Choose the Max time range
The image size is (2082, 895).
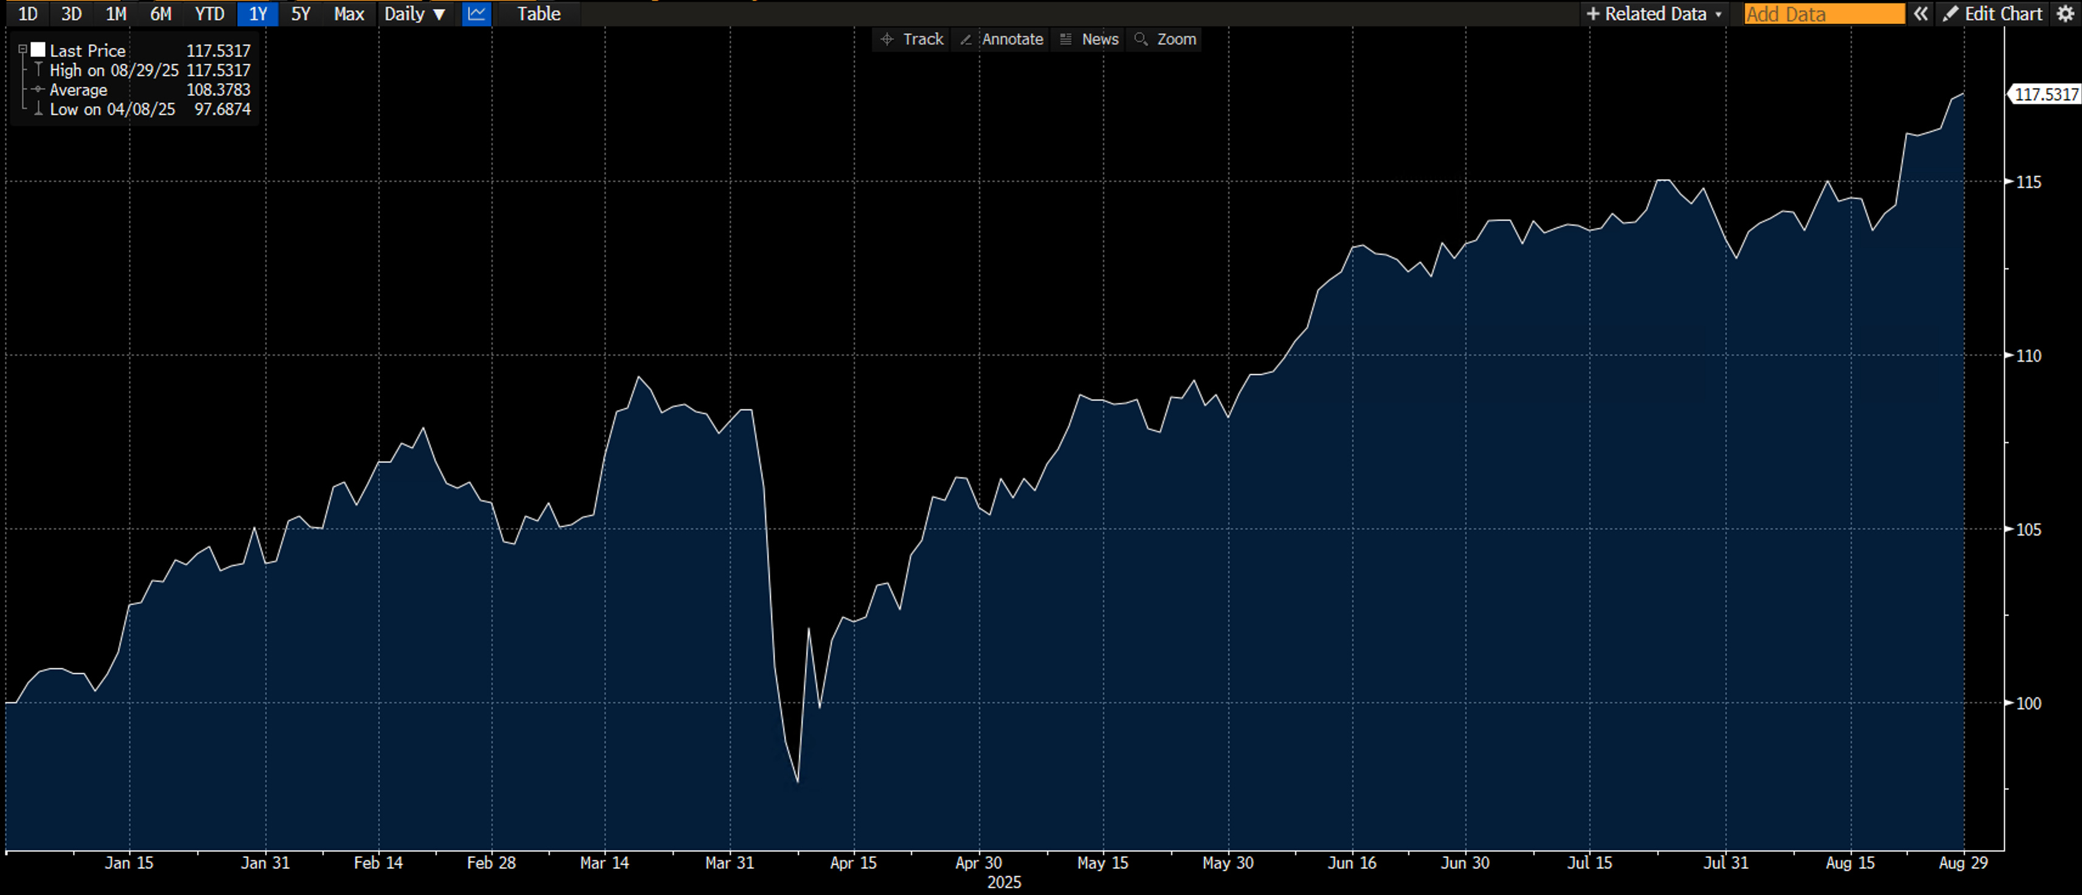(349, 14)
